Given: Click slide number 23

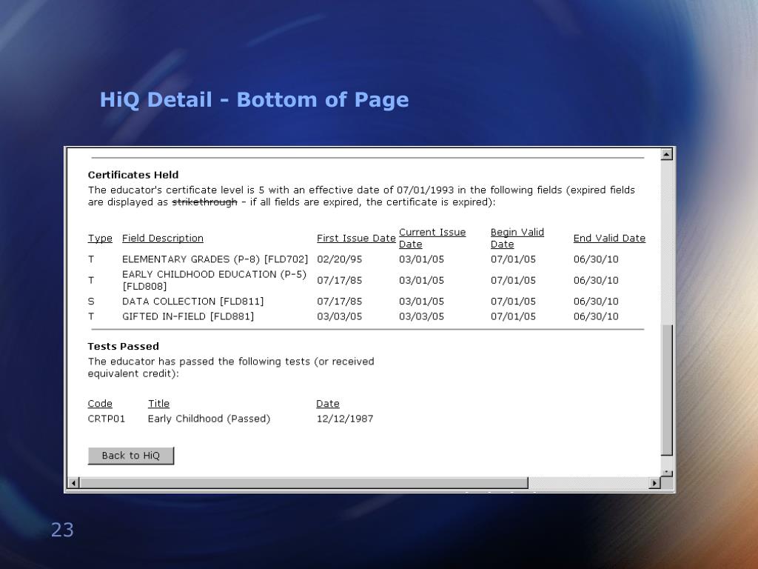Looking at the screenshot, I should tap(62, 530).
